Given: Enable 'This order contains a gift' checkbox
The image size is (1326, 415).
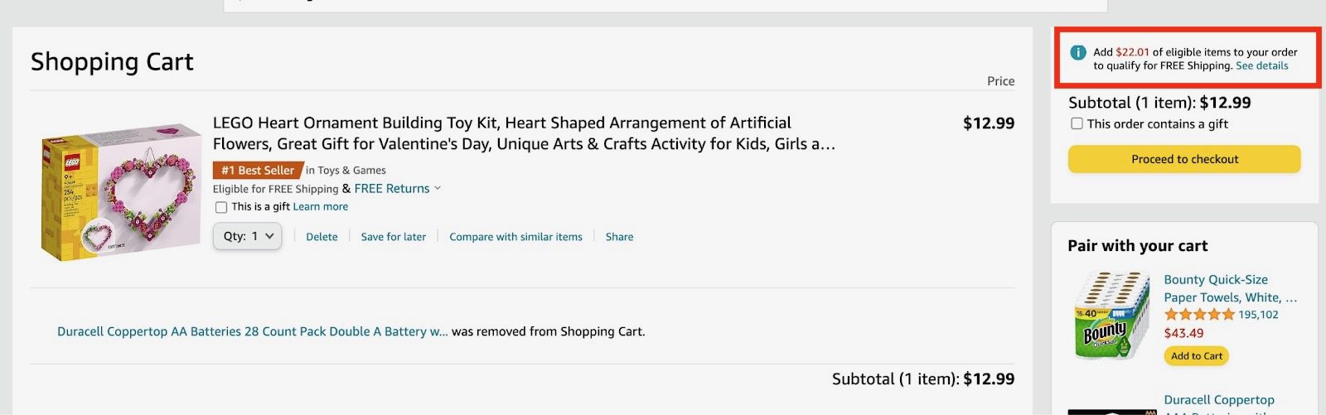Looking at the screenshot, I should pyautogui.click(x=1077, y=123).
